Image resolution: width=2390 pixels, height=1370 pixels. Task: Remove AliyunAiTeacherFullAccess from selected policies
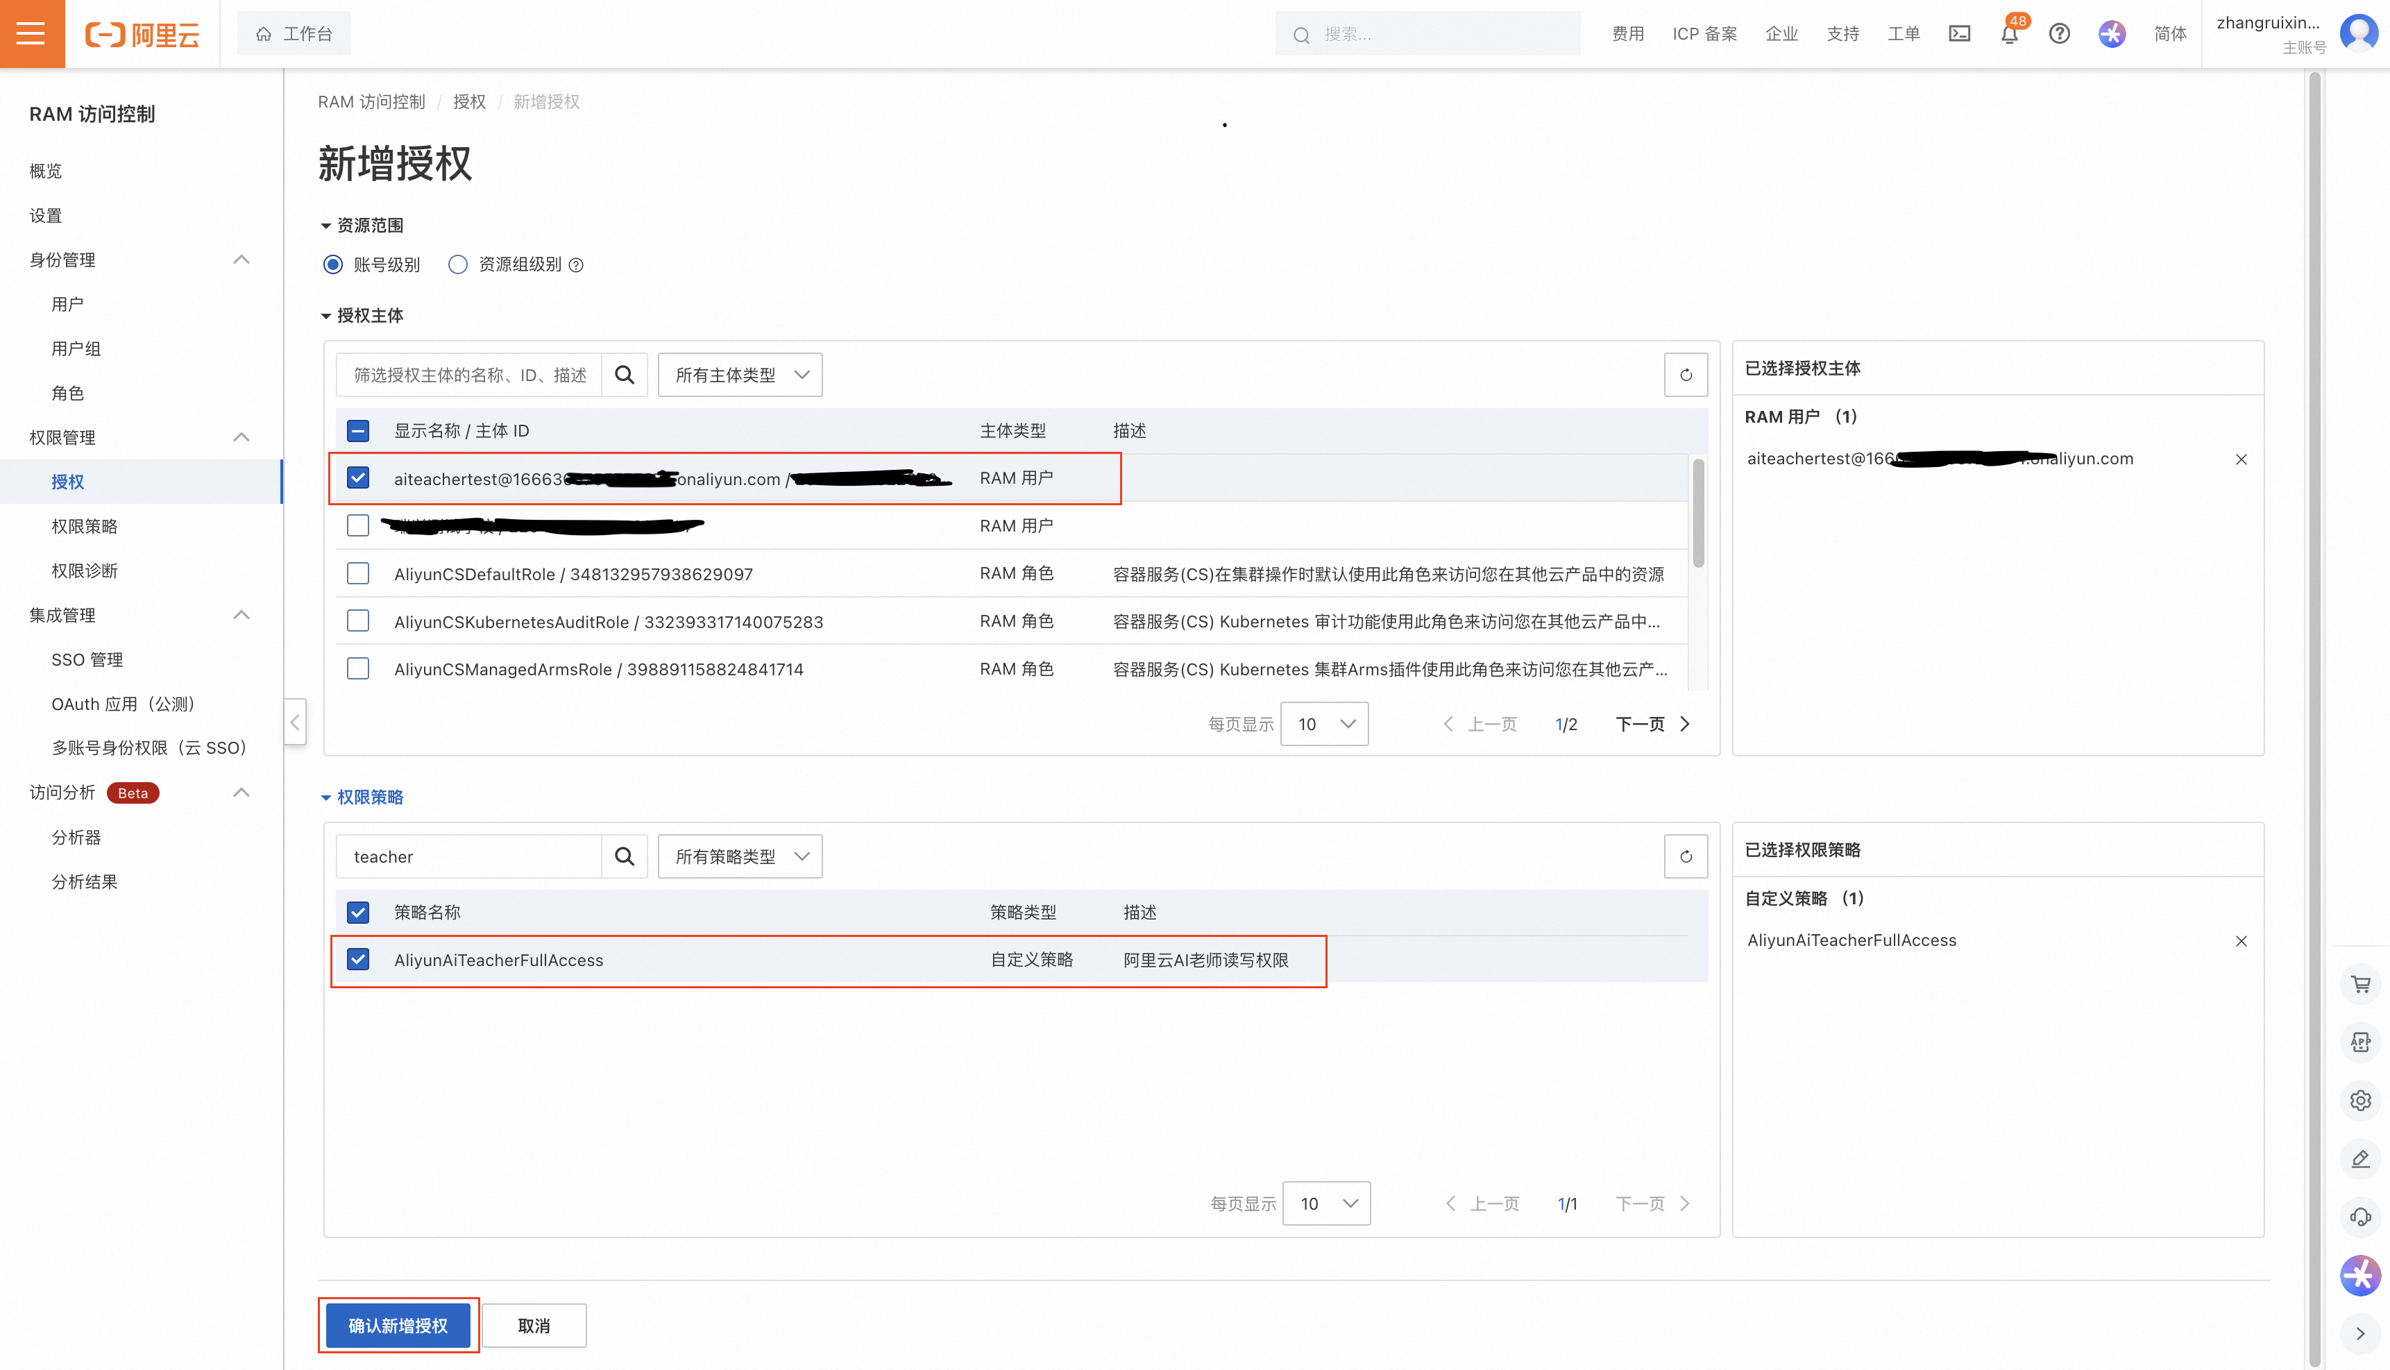point(2241,941)
